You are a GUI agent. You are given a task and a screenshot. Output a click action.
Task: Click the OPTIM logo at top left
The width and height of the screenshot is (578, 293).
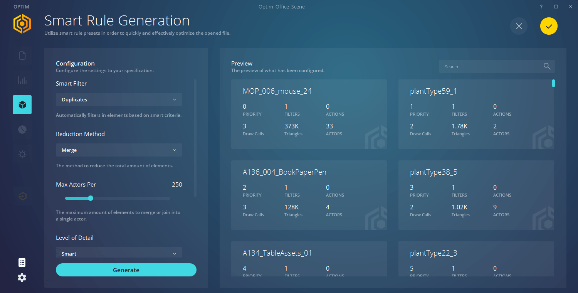[22, 24]
